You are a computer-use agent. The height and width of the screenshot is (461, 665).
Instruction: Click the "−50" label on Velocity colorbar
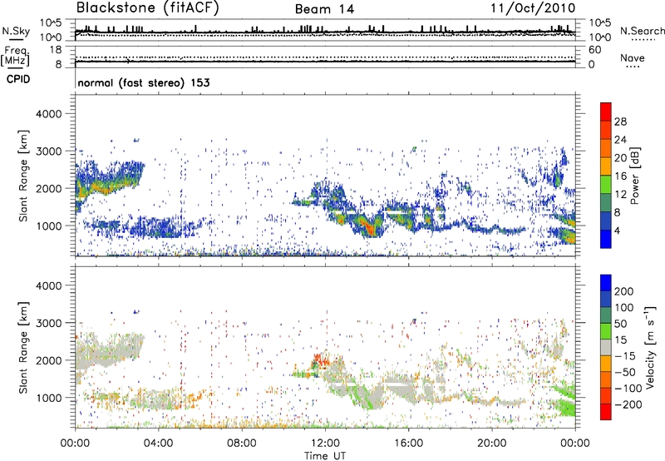[x=625, y=372]
